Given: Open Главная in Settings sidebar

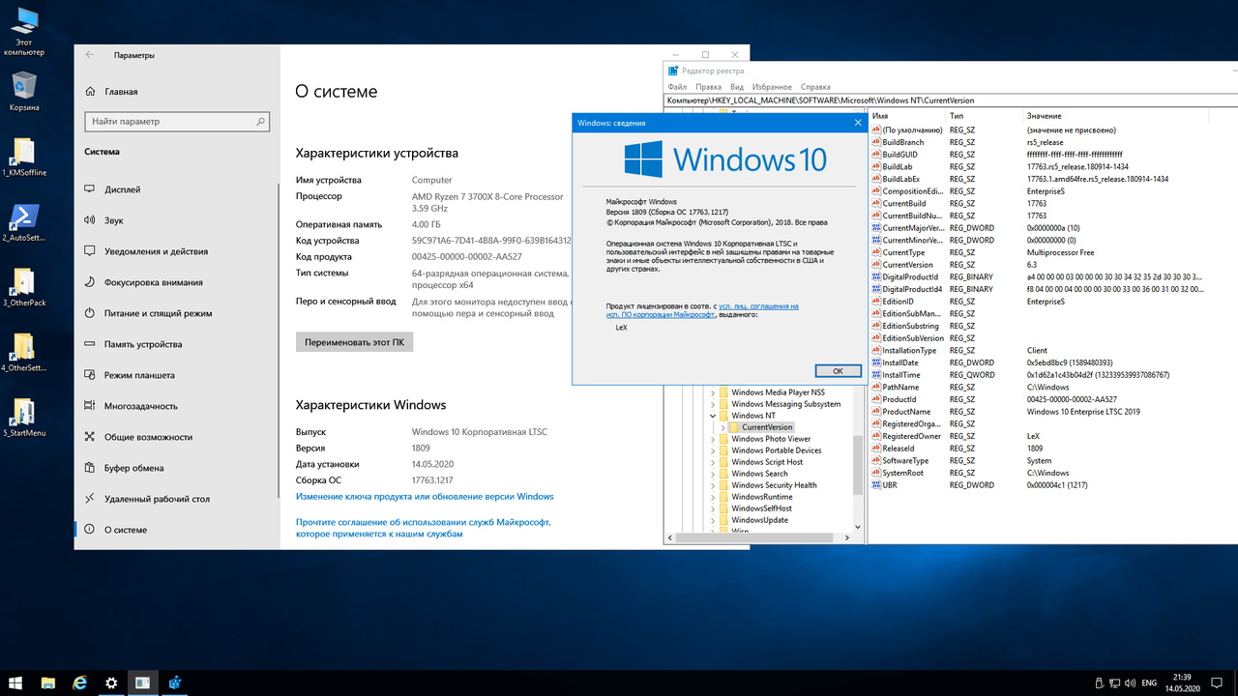Looking at the screenshot, I should click(121, 92).
